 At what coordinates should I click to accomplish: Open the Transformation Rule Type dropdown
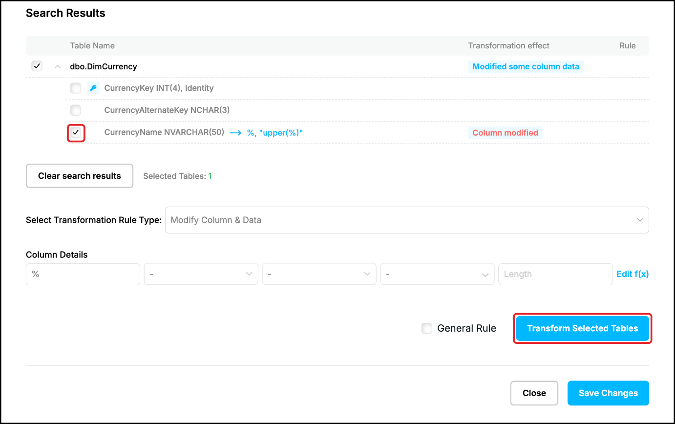point(407,220)
